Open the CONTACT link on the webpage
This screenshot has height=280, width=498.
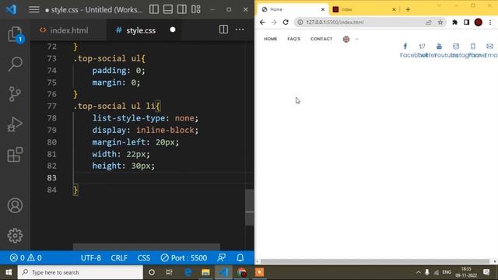(x=321, y=39)
